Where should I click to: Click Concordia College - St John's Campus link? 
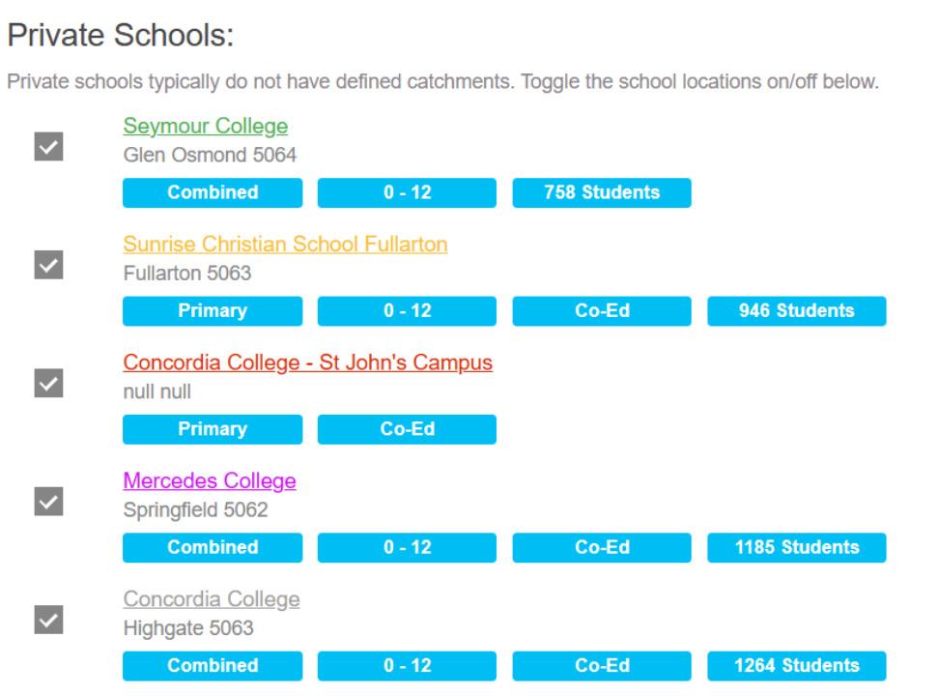point(307,363)
